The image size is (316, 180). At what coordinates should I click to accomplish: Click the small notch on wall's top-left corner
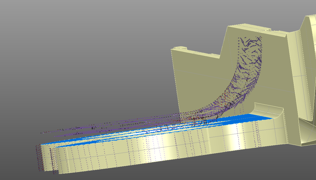click(179, 48)
